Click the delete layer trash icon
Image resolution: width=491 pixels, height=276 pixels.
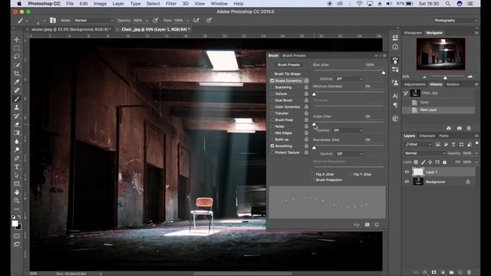pyautogui.click(x=469, y=272)
